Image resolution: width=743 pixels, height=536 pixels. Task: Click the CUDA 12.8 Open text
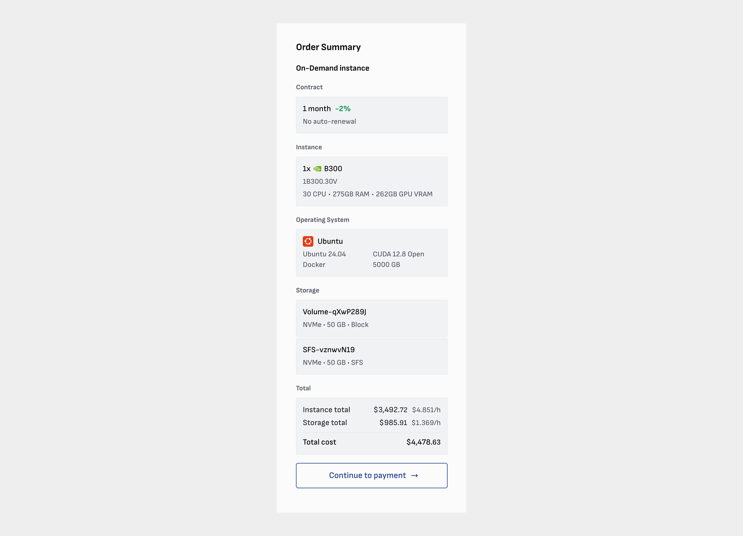[398, 254]
